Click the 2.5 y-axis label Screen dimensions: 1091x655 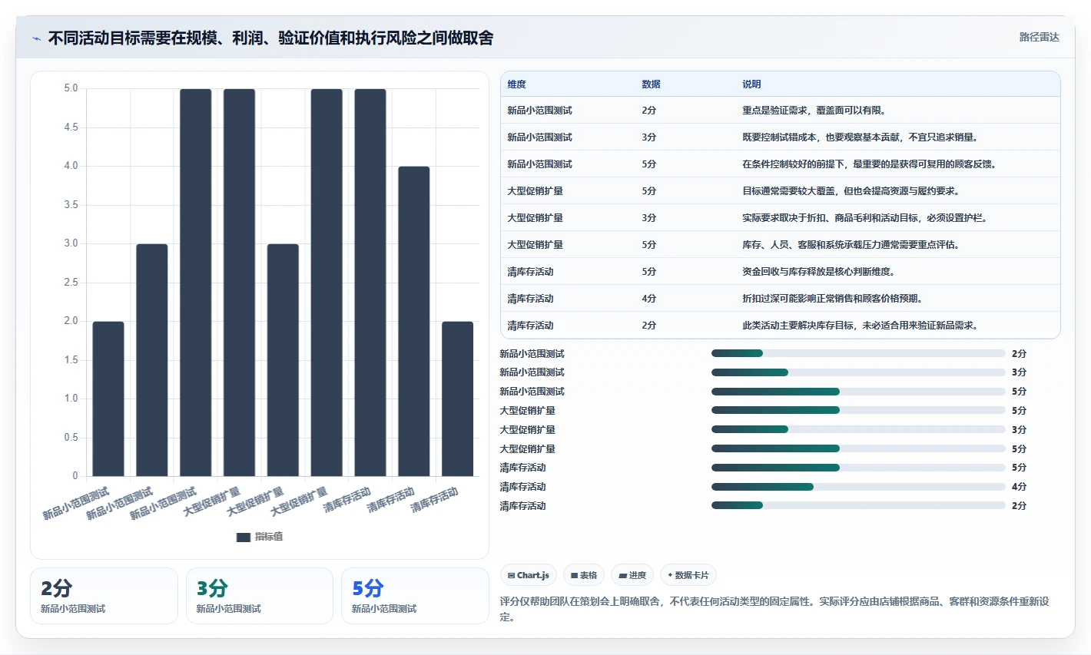pyautogui.click(x=71, y=283)
